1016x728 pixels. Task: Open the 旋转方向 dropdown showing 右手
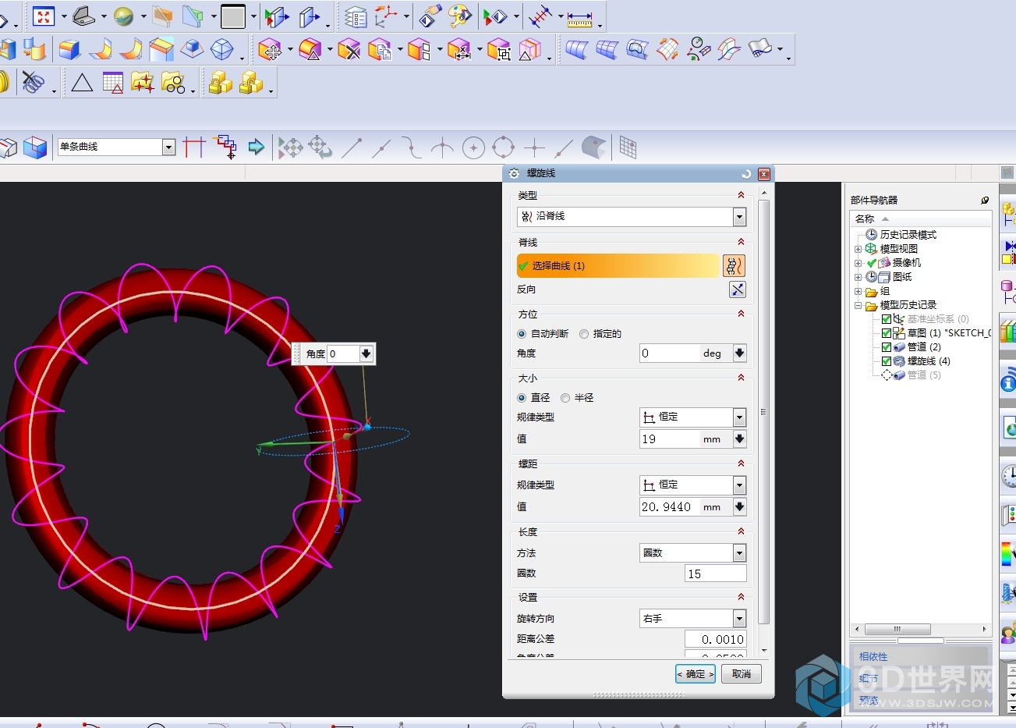[x=739, y=619]
